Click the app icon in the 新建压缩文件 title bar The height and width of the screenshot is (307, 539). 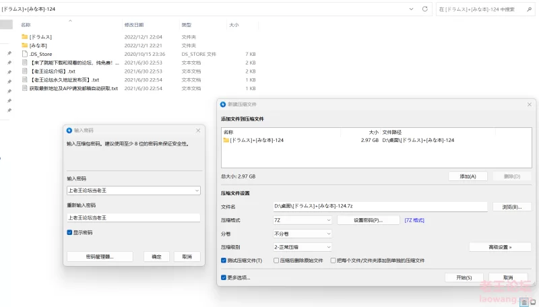click(222, 104)
